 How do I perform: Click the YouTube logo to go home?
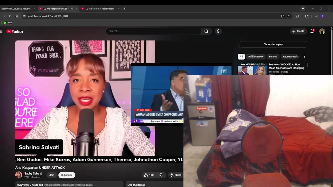(x=15, y=31)
